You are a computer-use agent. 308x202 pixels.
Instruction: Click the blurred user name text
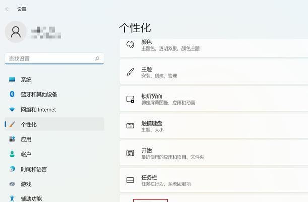click(x=46, y=33)
